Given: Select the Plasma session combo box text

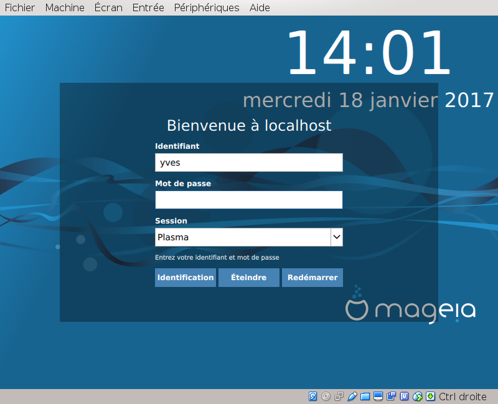Looking at the screenshot, I should [173, 237].
